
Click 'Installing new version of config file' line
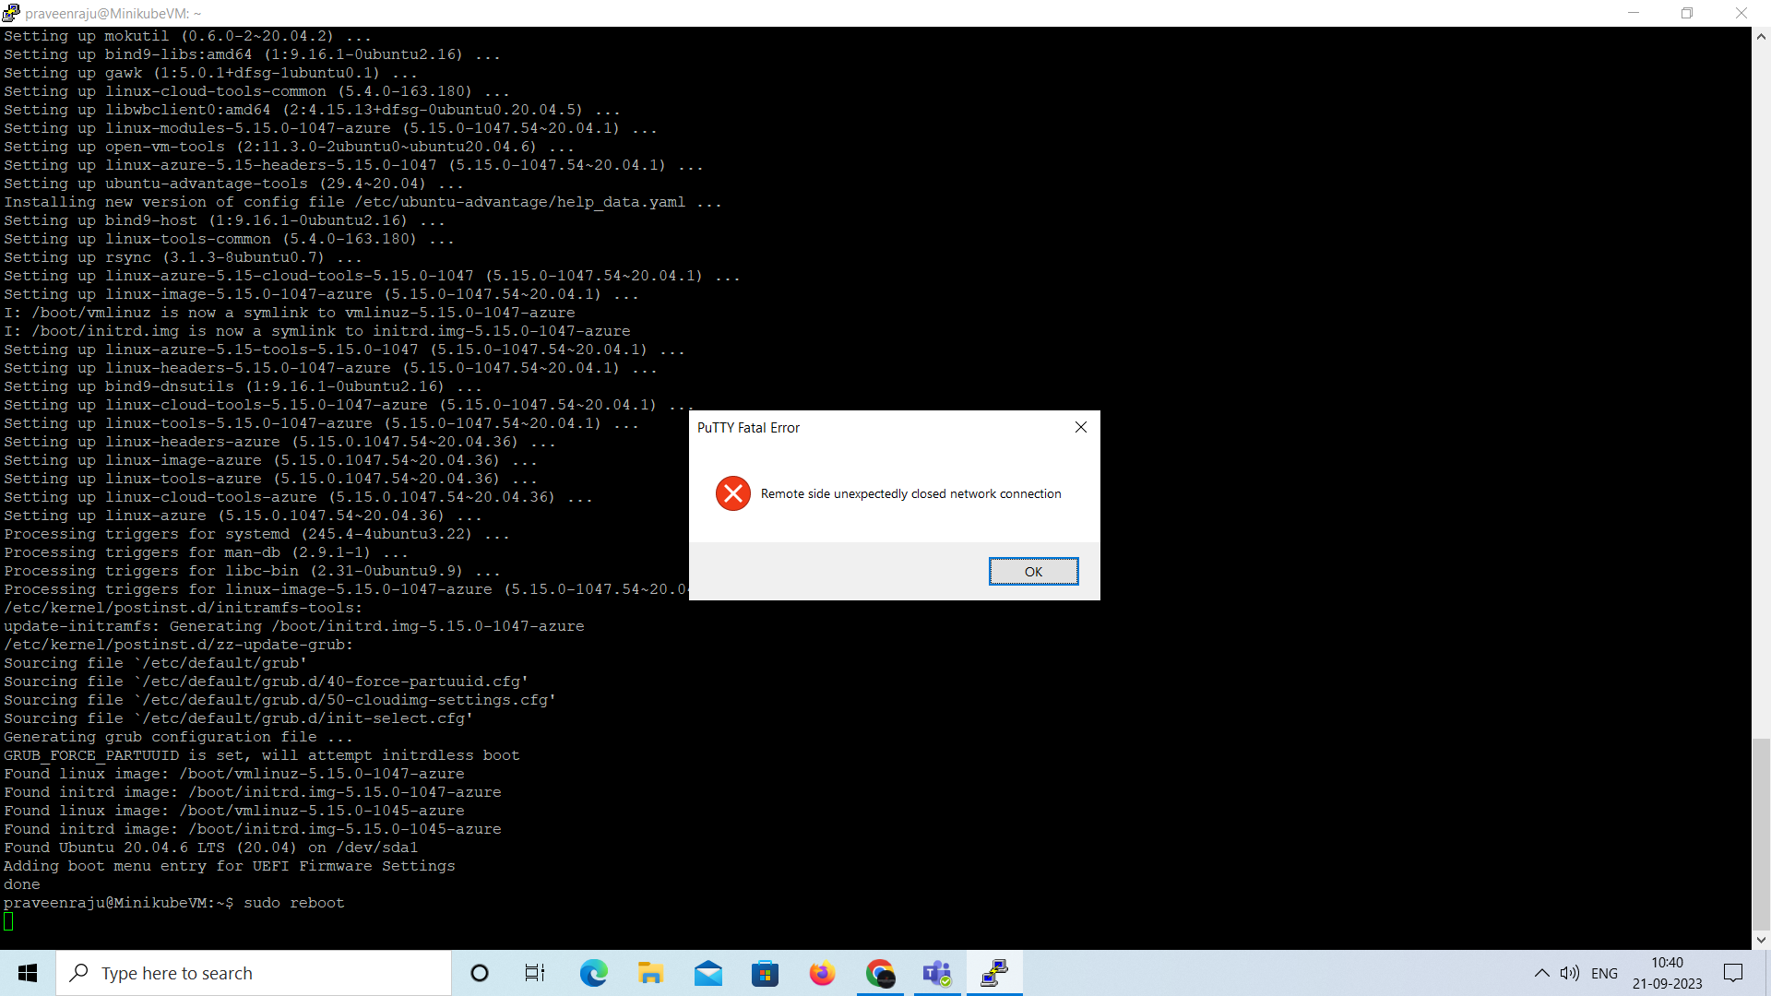coord(363,202)
